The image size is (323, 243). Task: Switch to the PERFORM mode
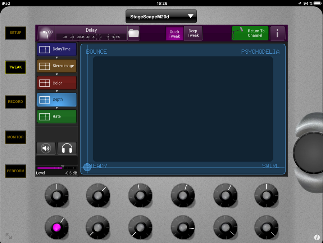click(15, 171)
